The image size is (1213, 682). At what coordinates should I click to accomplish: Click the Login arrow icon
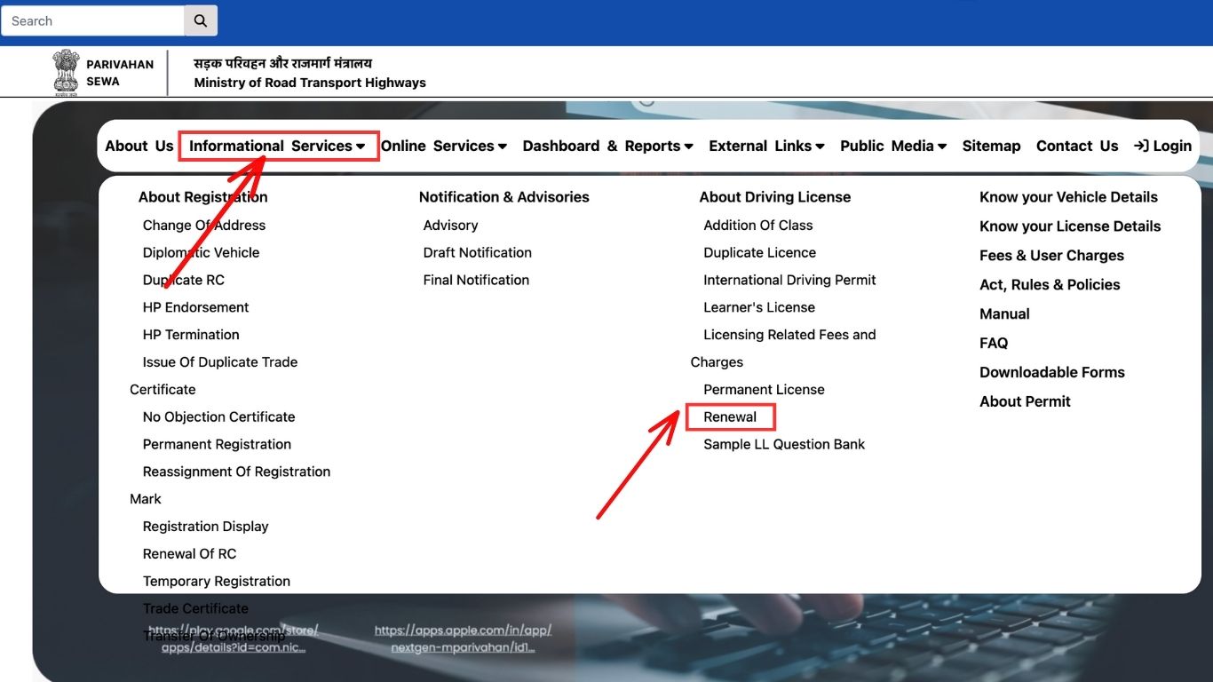(1141, 146)
